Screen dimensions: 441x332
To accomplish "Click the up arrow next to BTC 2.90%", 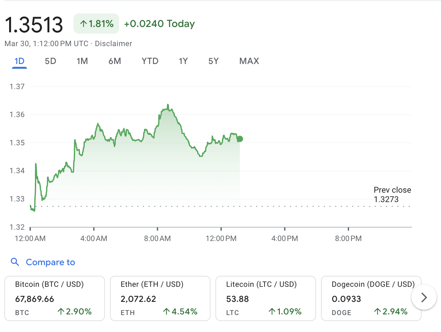I will (x=61, y=312).
